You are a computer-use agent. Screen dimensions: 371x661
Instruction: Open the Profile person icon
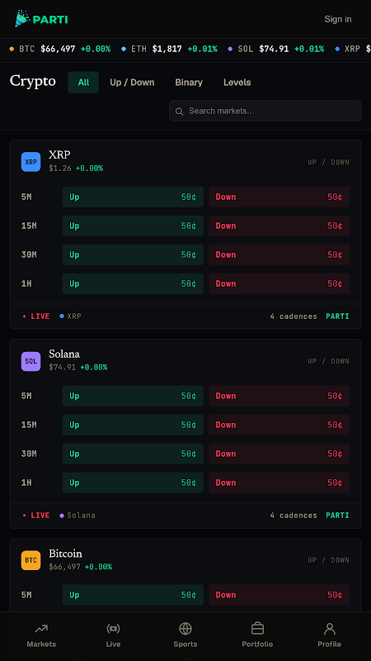click(x=329, y=629)
